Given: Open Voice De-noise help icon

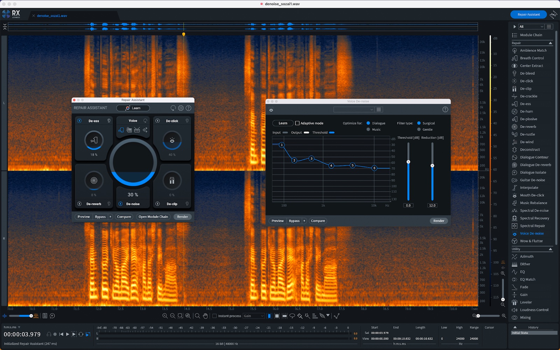Looking at the screenshot, I should (x=445, y=109).
